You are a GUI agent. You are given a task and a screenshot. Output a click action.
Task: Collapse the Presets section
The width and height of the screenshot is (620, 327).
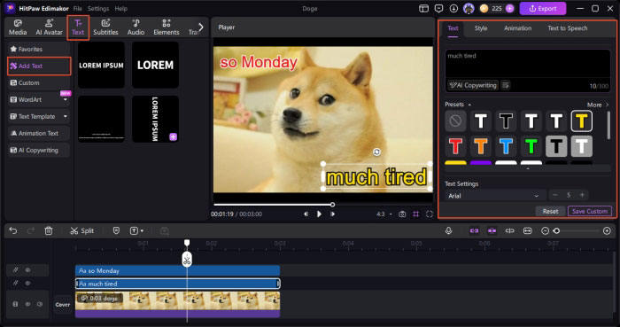(x=469, y=105)
